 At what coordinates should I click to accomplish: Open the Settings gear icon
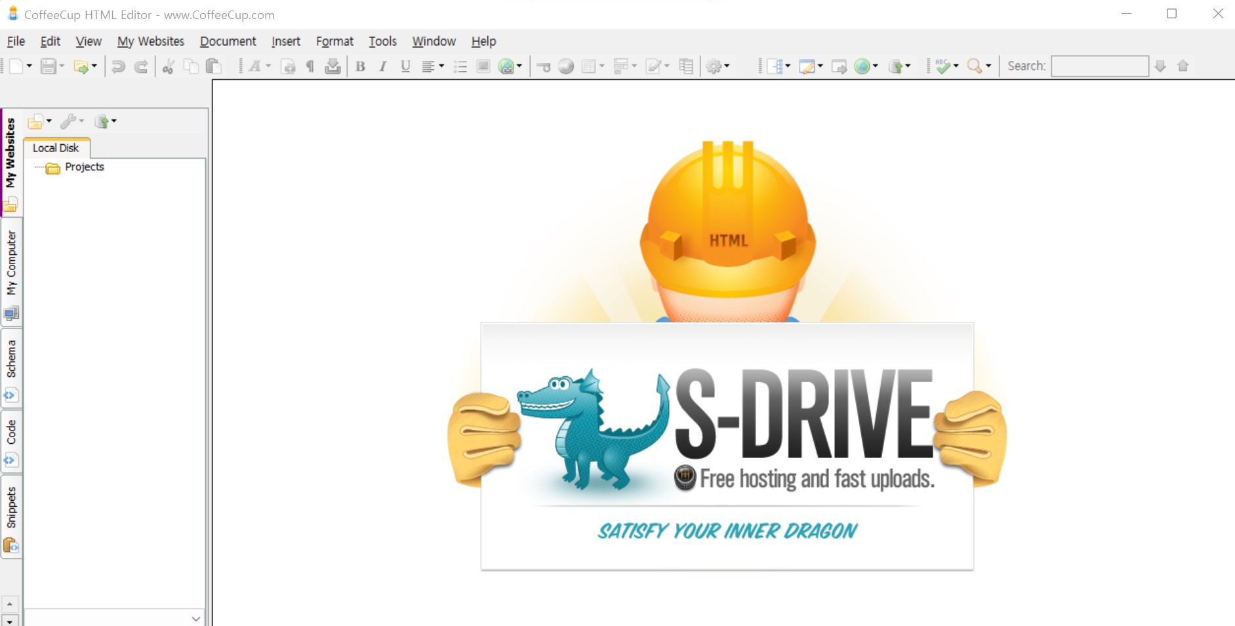click(x=714, y=66)
